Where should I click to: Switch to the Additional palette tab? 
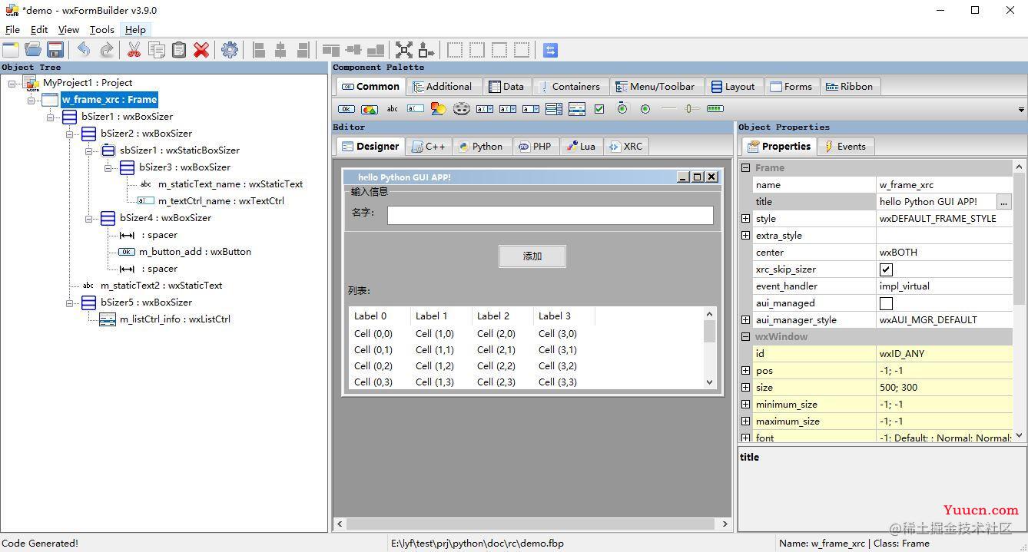(443, 87)
